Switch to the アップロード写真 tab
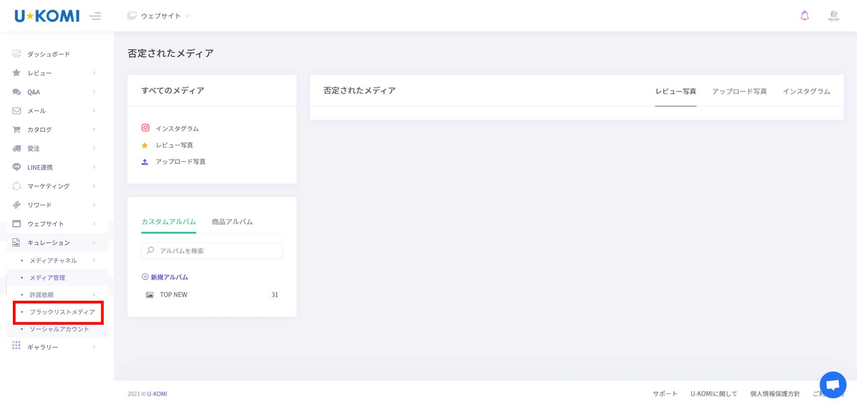857x407 pixels. click(739, 91)
